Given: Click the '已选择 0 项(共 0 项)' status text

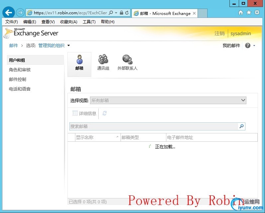Looking at the screenshot, I should [88, 202].
